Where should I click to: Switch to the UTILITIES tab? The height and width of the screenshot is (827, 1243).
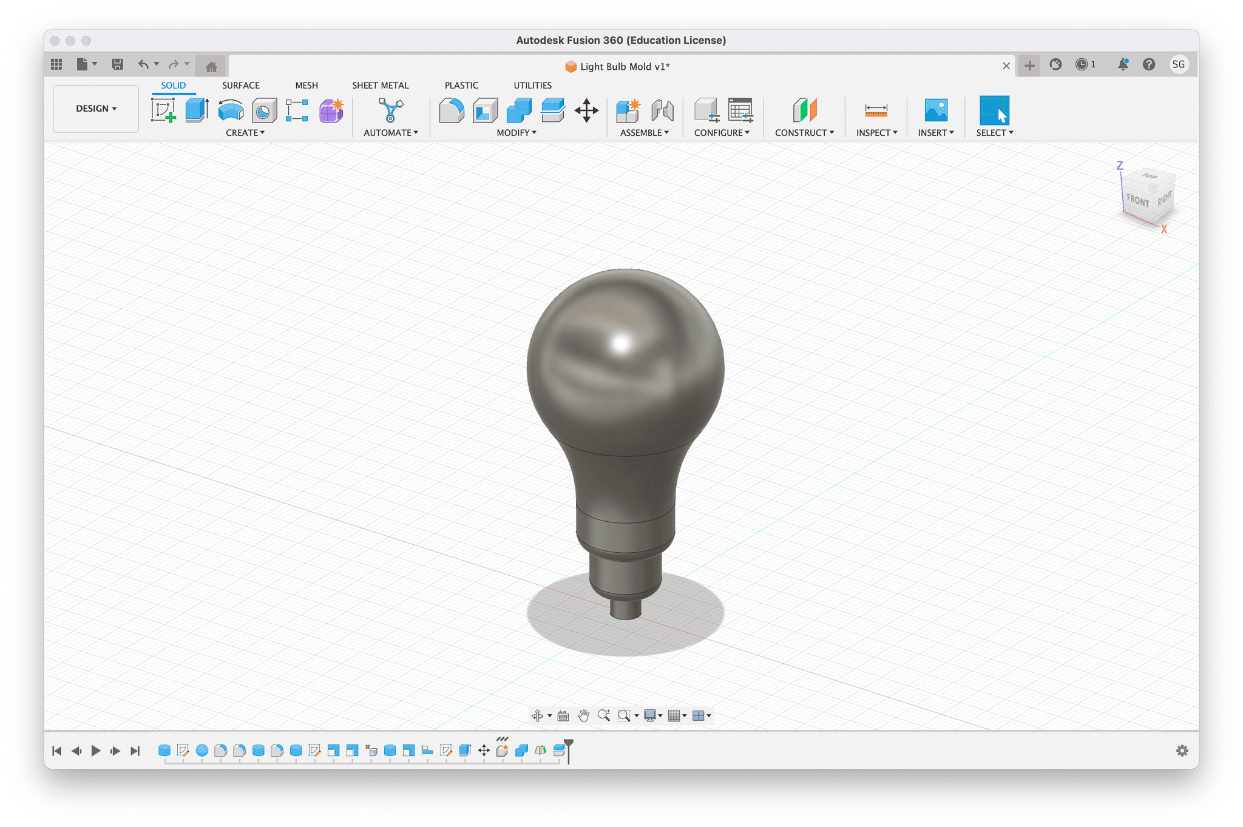click(532, 86)
